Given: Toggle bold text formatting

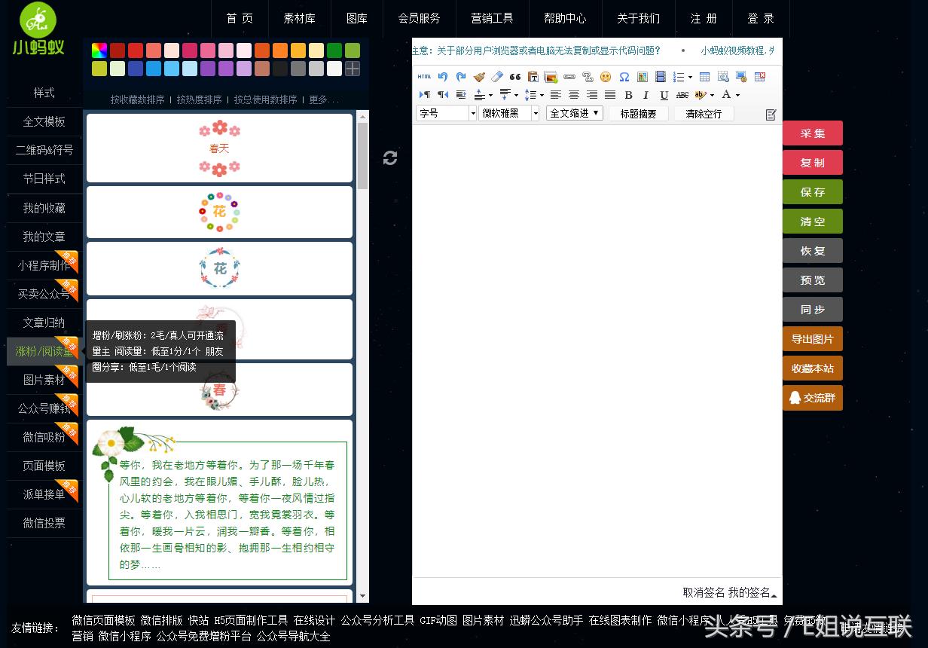Looking at the screenshot, I should pos(627,94).
